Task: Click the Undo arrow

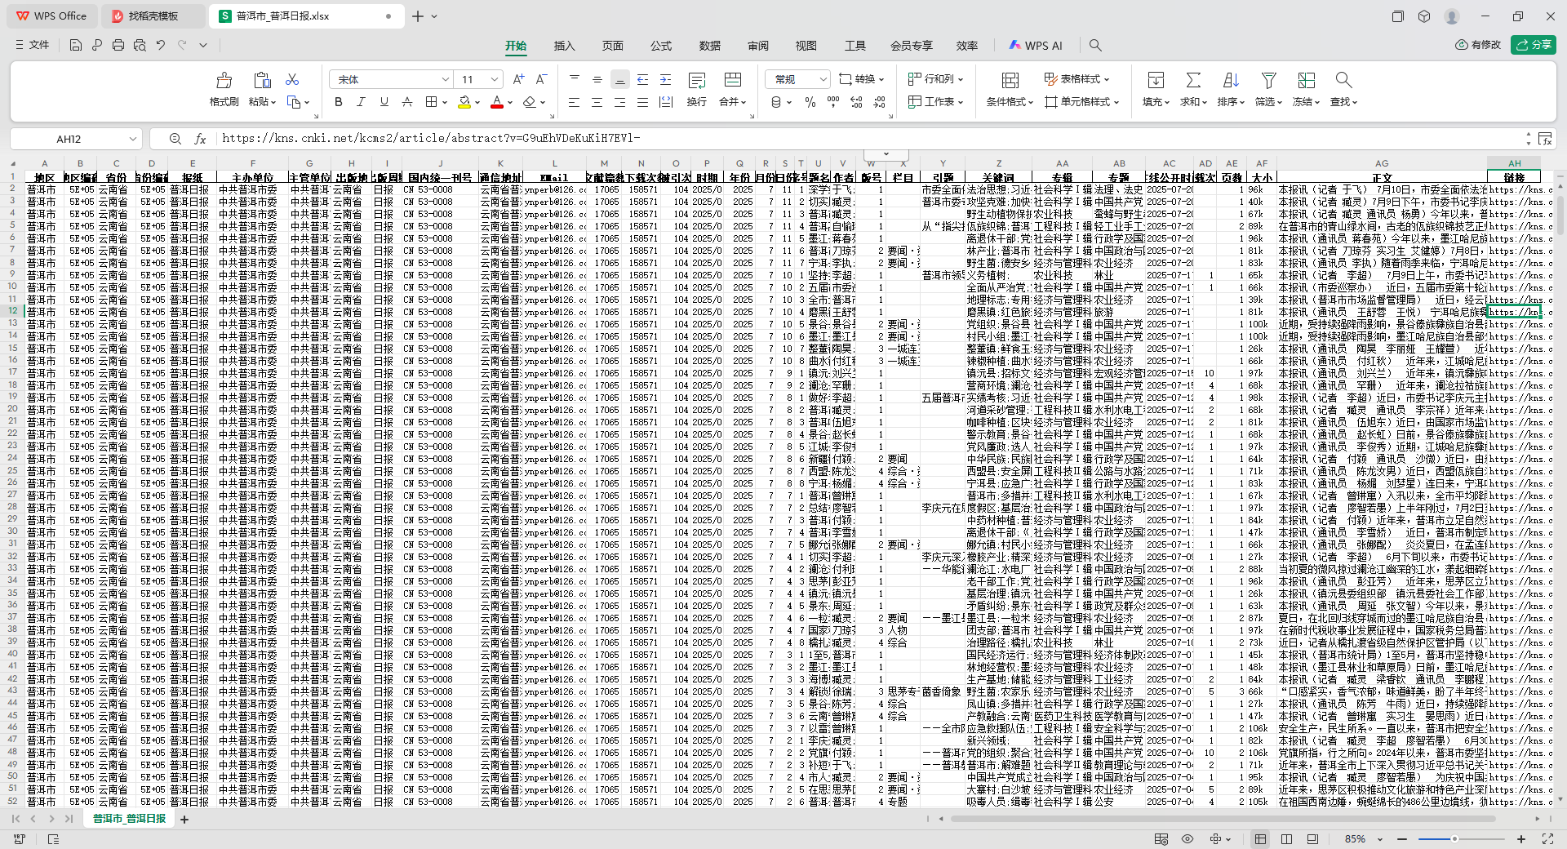Action: tap(161, 45)
